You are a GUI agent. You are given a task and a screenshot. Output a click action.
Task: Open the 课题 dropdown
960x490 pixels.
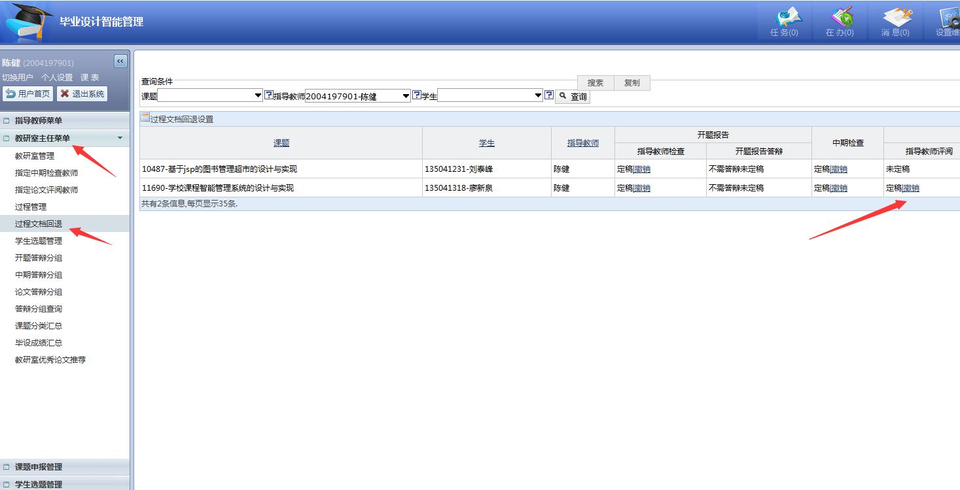point(209,96)
